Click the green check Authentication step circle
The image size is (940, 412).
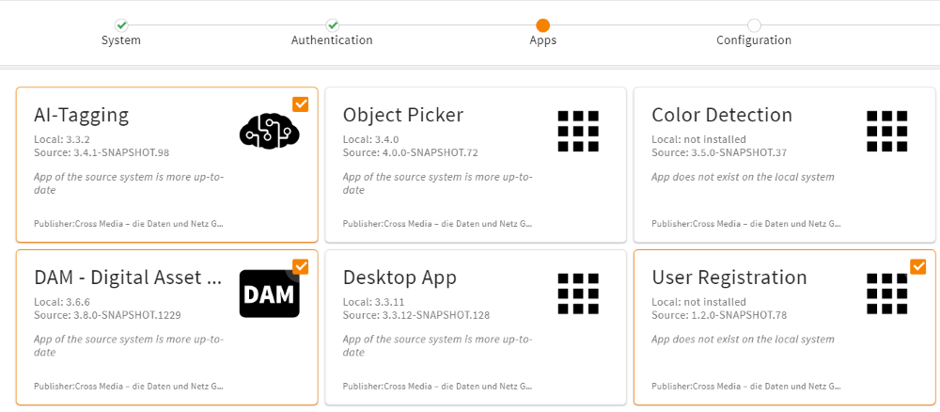[x=332, y=25]
